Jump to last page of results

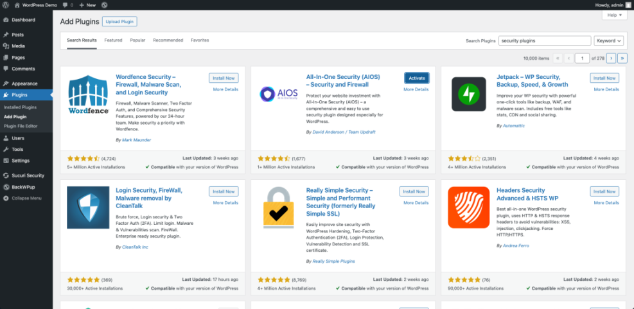[x=622, y=58]
